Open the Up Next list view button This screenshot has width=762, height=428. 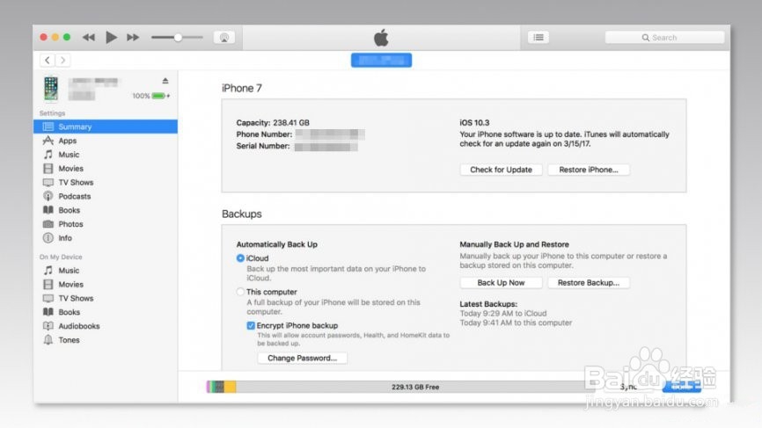tap(539, 38)
